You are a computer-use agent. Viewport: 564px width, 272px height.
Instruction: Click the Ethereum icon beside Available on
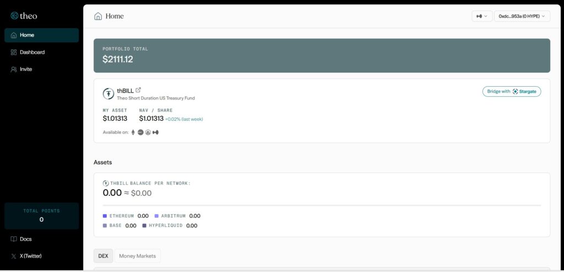133,132
